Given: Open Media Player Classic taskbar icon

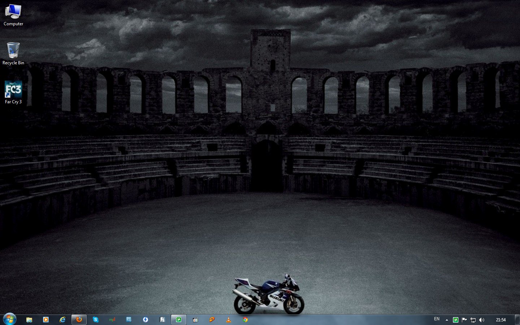Looking at the screenshot, I should (x=195, y=320).
